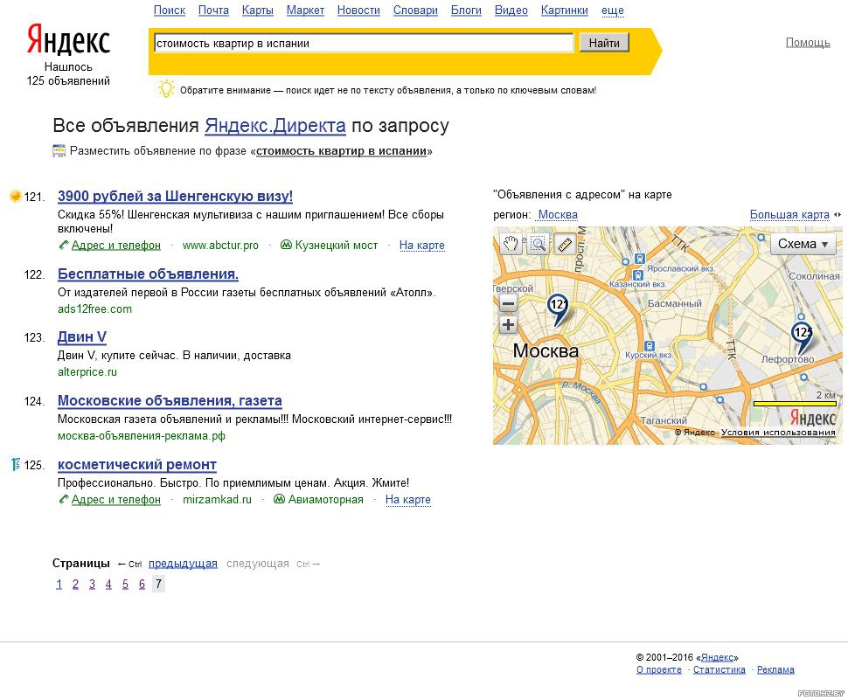Go to предыдущая results page
Screen dimensions: 848x700
(x=183, y=564)
